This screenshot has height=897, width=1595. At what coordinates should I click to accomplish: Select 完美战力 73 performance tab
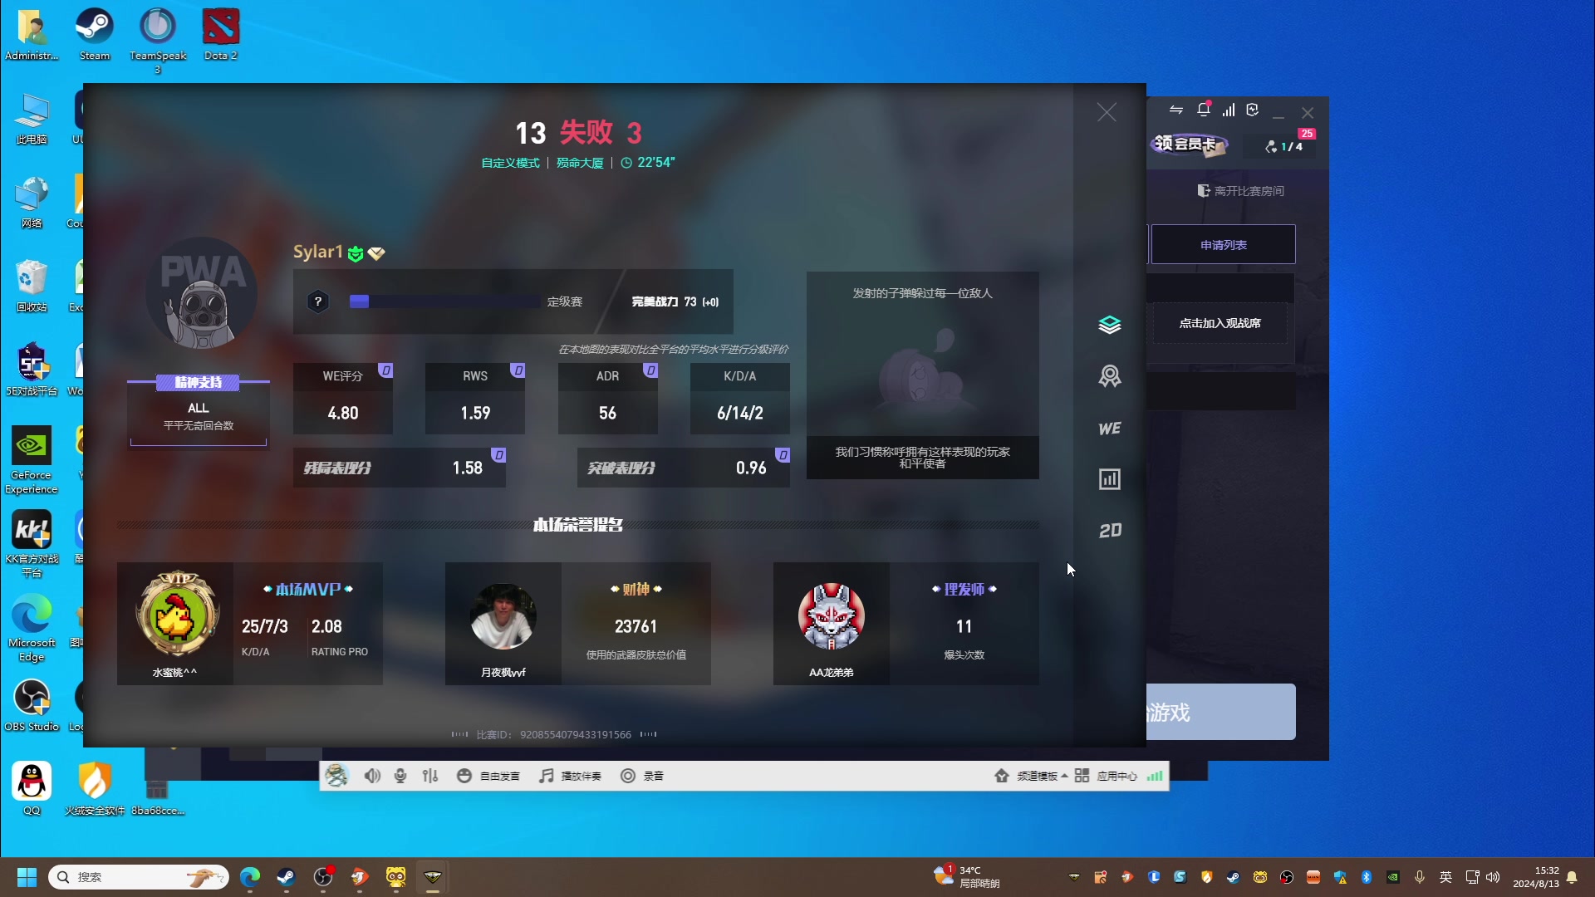(x=673, y=301)
